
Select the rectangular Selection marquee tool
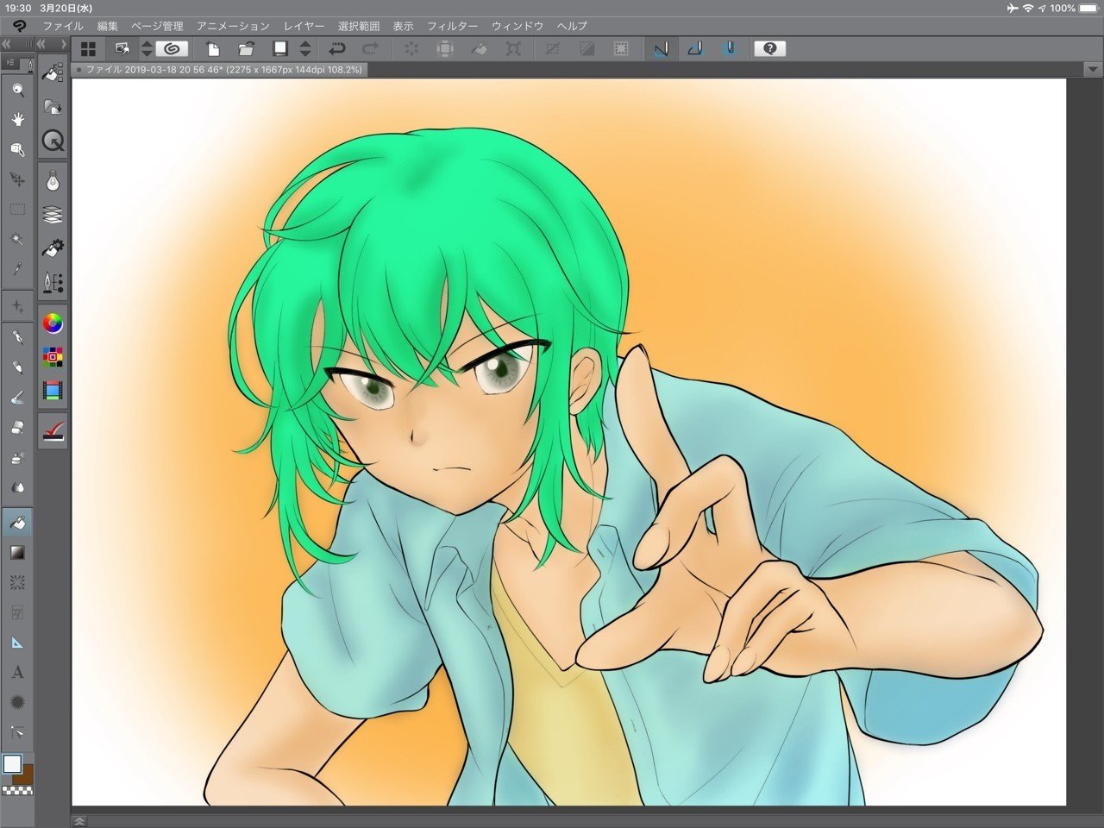click(x=16, y=210)
